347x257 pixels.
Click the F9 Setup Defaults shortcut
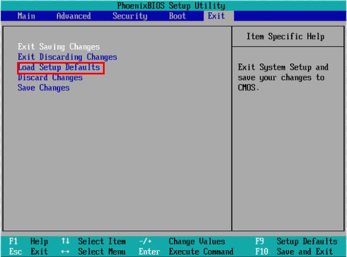coord(296,242)
